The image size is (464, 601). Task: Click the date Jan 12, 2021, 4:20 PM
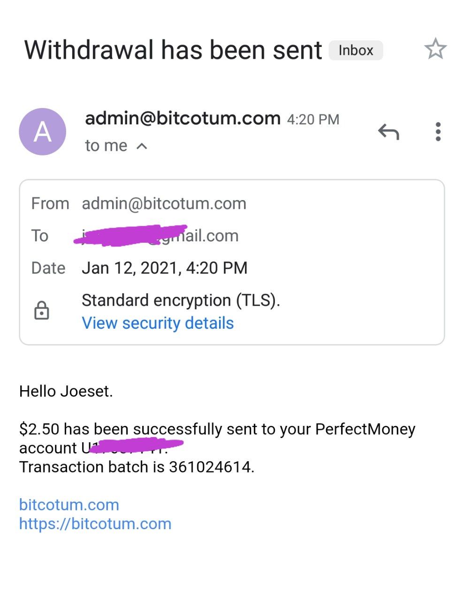tap(164, 268)
